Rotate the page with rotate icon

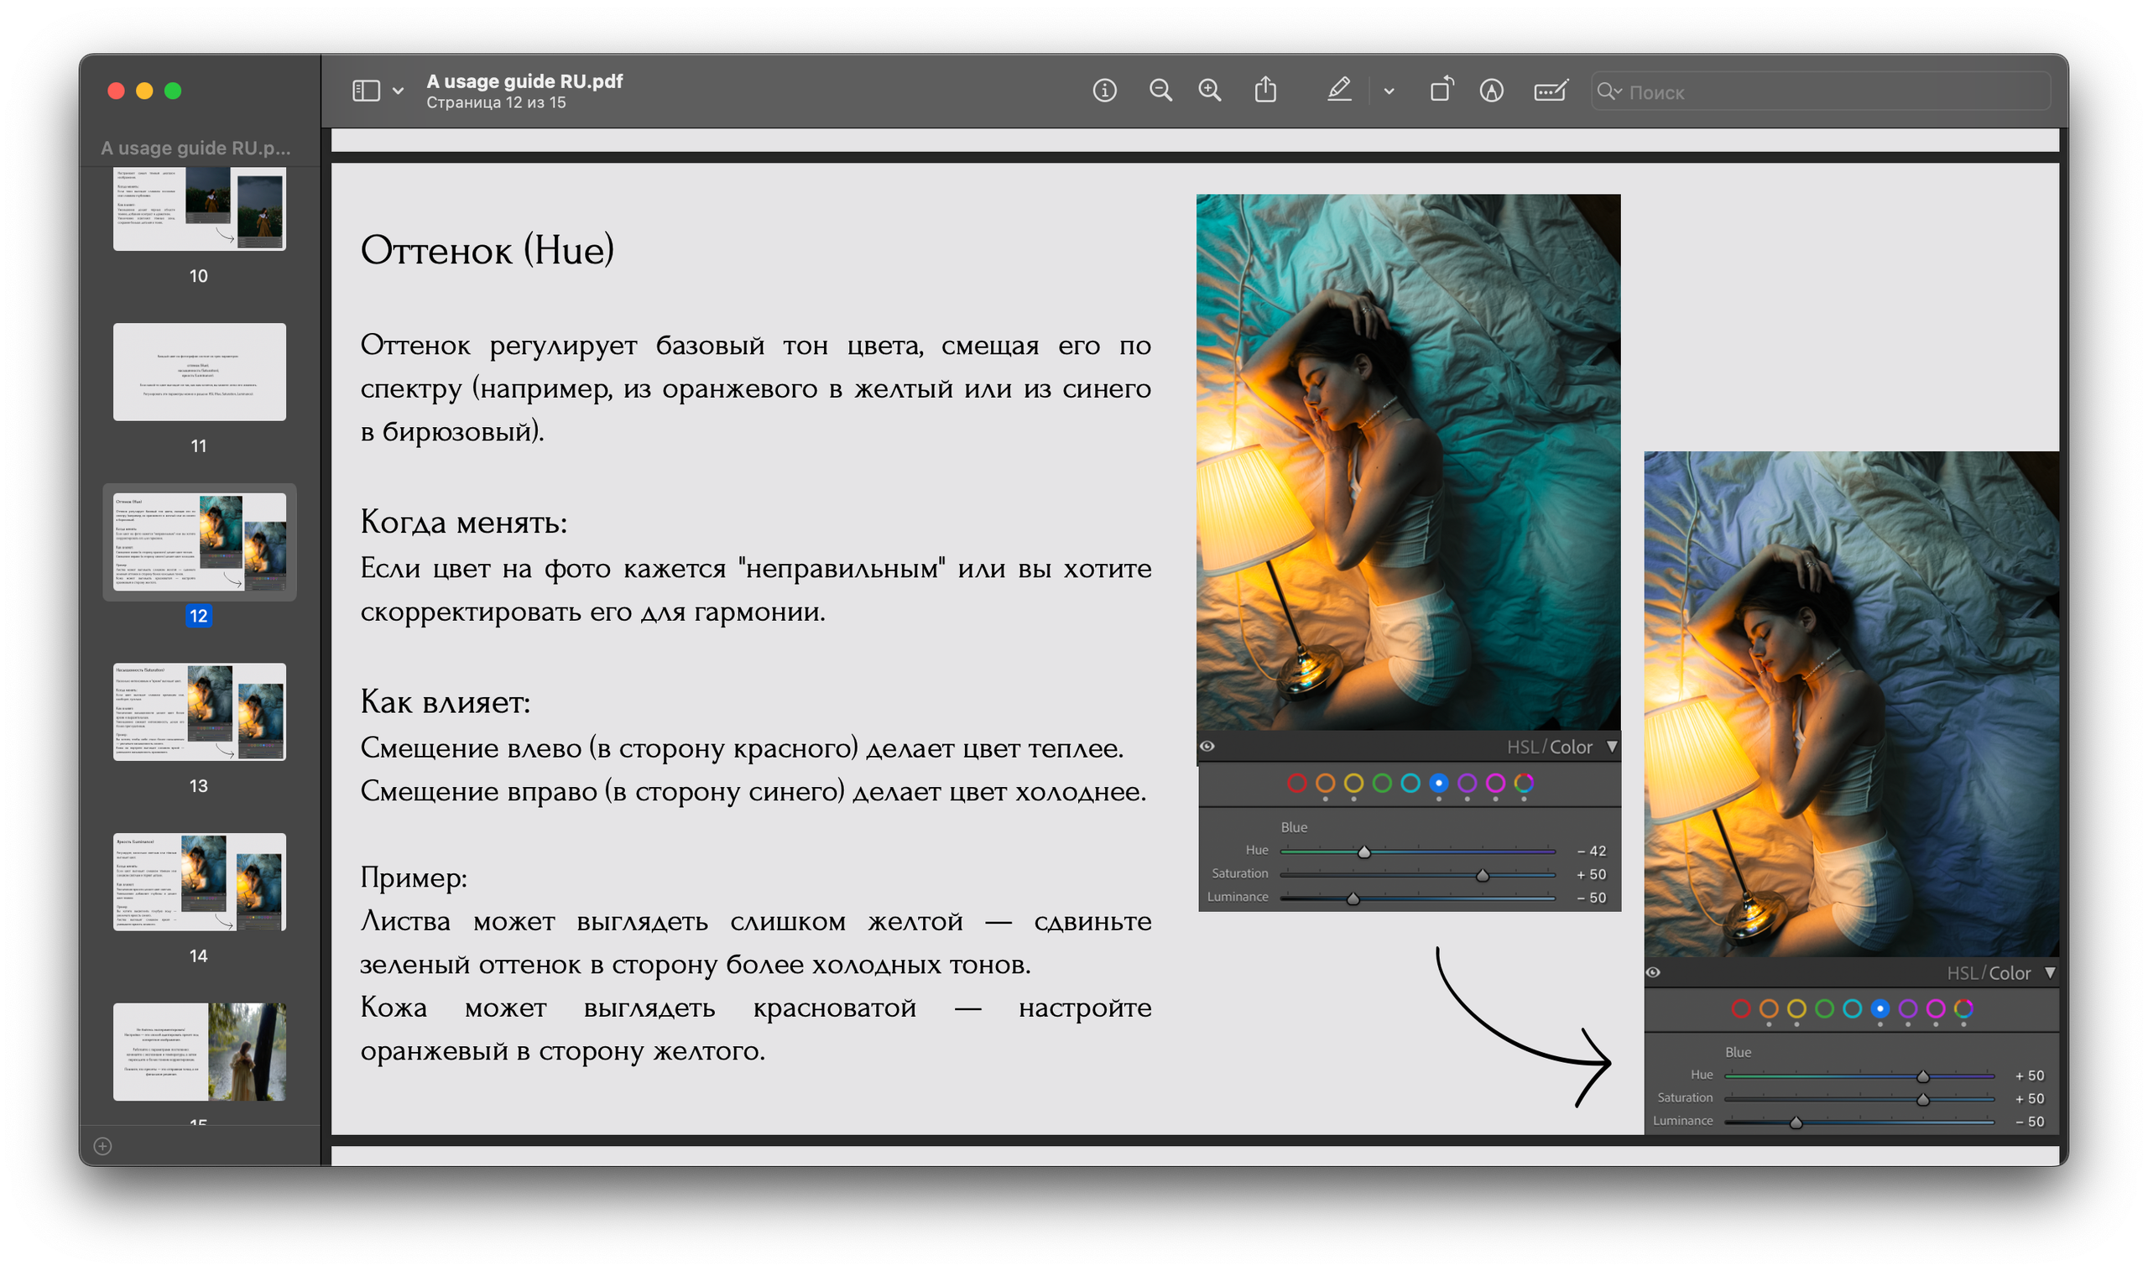pos(1441,90)
